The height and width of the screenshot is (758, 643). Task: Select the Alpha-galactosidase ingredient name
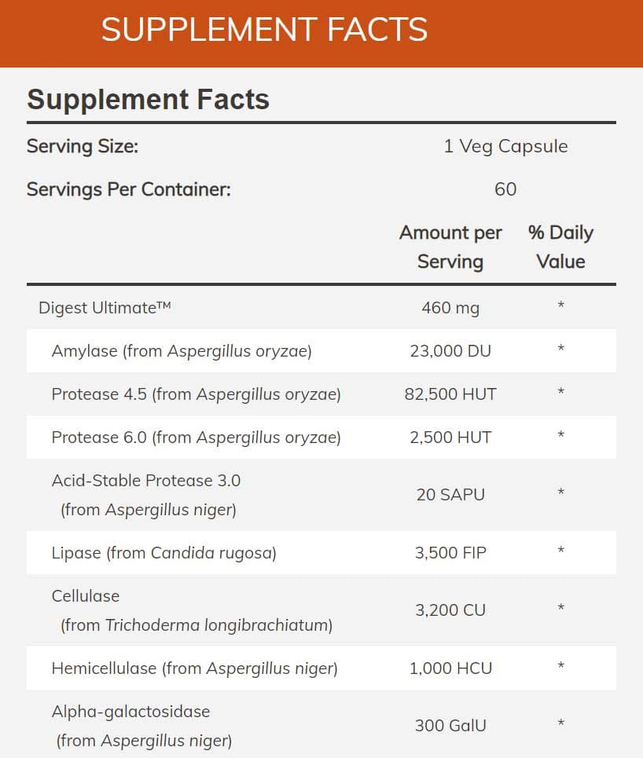coord(130,712)
